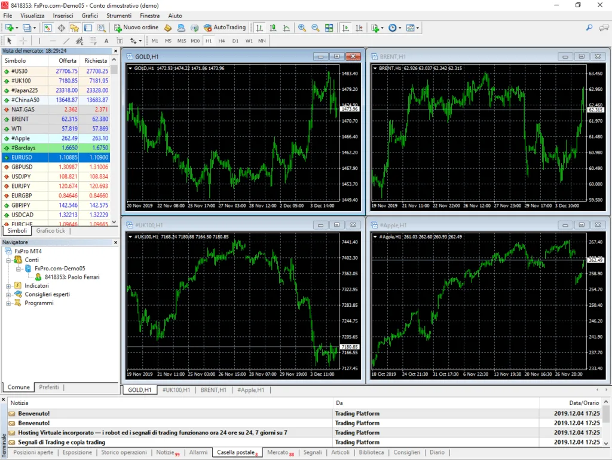Click the virtual hosting cloud icon
612x460 pixels.
tap(181, 28)
